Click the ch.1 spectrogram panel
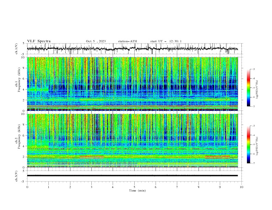Image resolution: width=272 pixels, height=210 pixels. click(132, 84)
